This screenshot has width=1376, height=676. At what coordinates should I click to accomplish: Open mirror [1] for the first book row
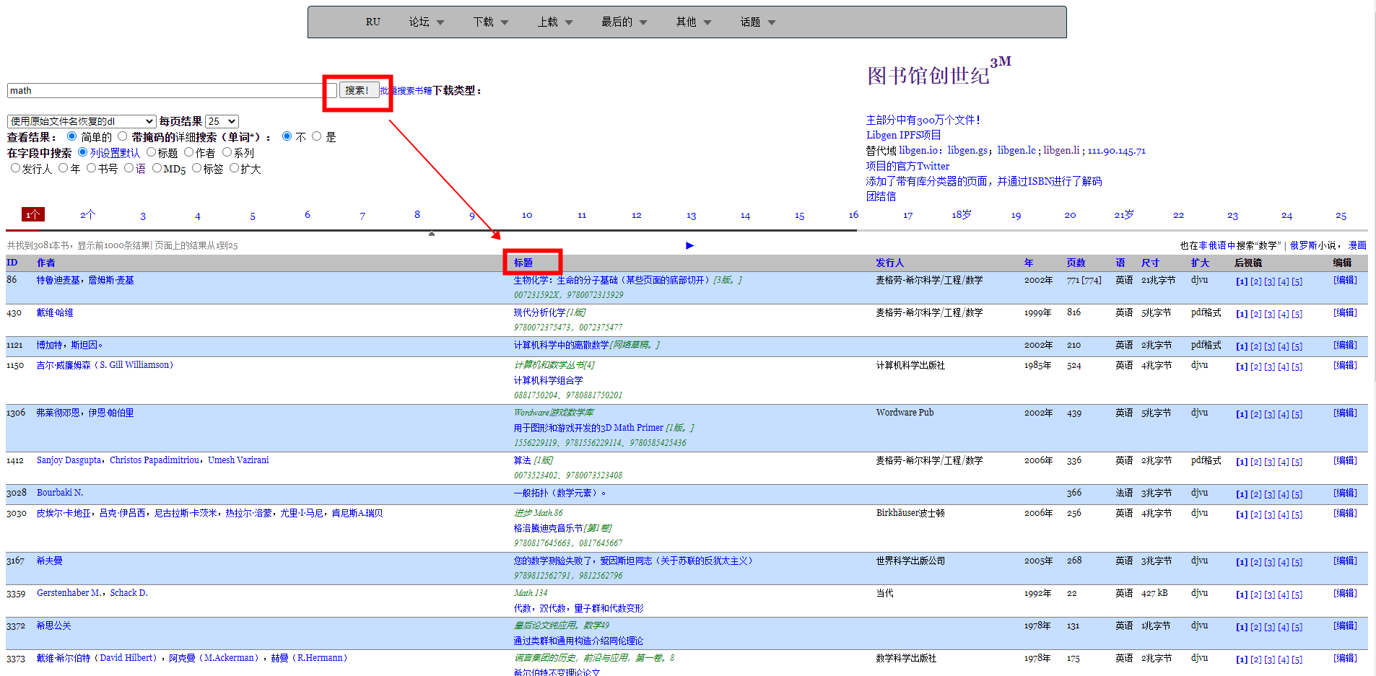click(1241, 281)
